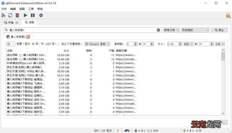This screenshot has width=232, height=133.
Task: Open the GiB size unit dropdown
Action: point(220,44)
